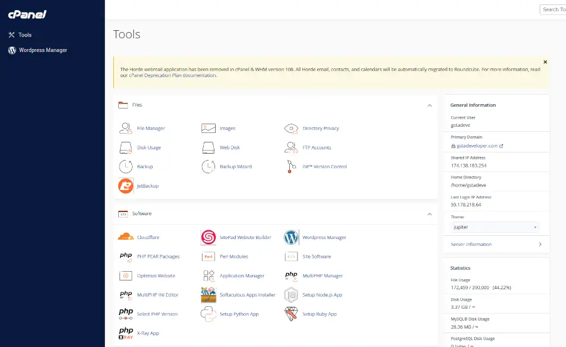Dismiss the Horde deprecation notice
This screenshot has height=347, width=566.
coord(545,62)
